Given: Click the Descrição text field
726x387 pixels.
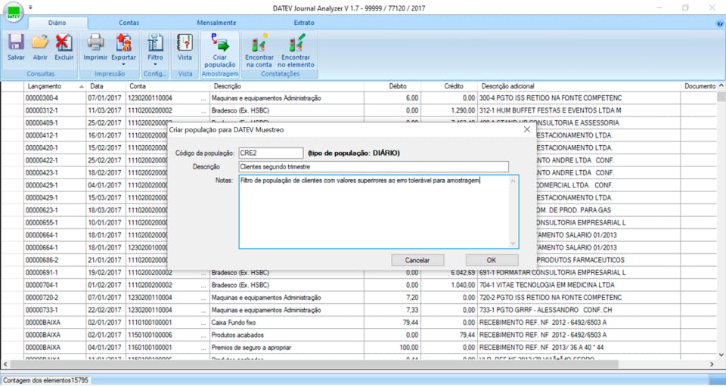Looking at the screenshot, I should (373, 167).
